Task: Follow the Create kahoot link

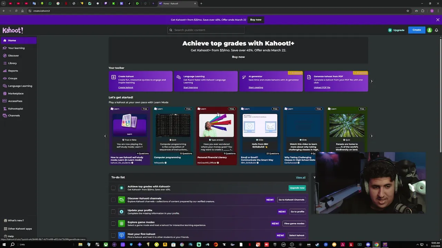Action: pos(126,87)
